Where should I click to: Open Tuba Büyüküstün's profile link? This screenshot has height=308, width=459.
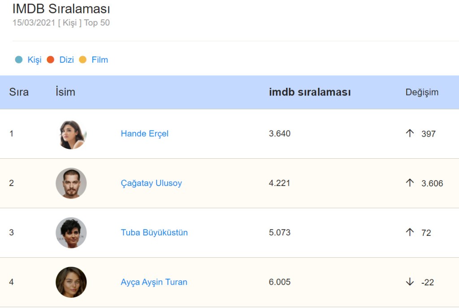(154, 232)
